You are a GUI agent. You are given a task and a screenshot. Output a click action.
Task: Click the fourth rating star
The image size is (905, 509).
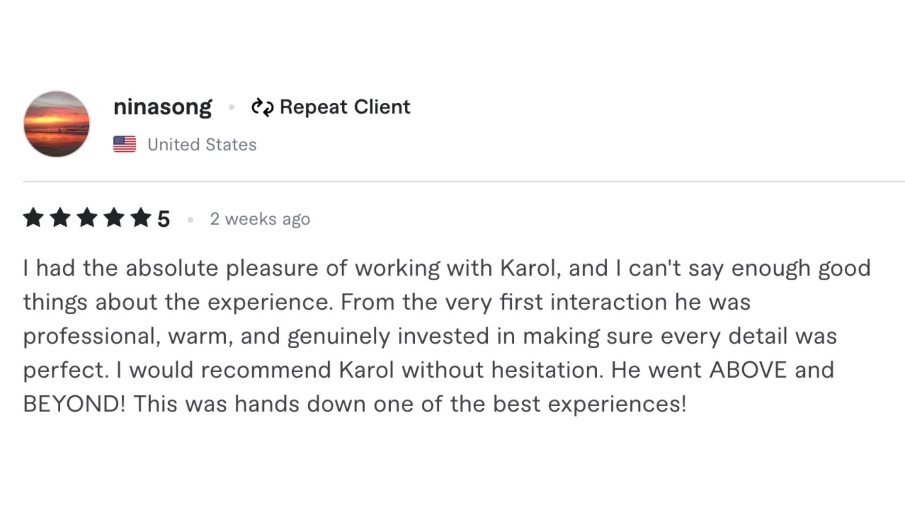click(x=114, y=218)
